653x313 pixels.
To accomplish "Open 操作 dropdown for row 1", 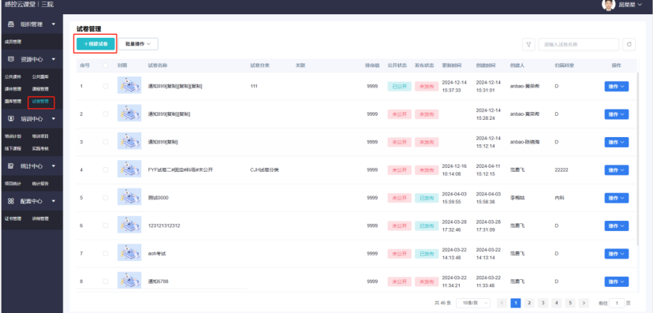I will pos(617,86).
